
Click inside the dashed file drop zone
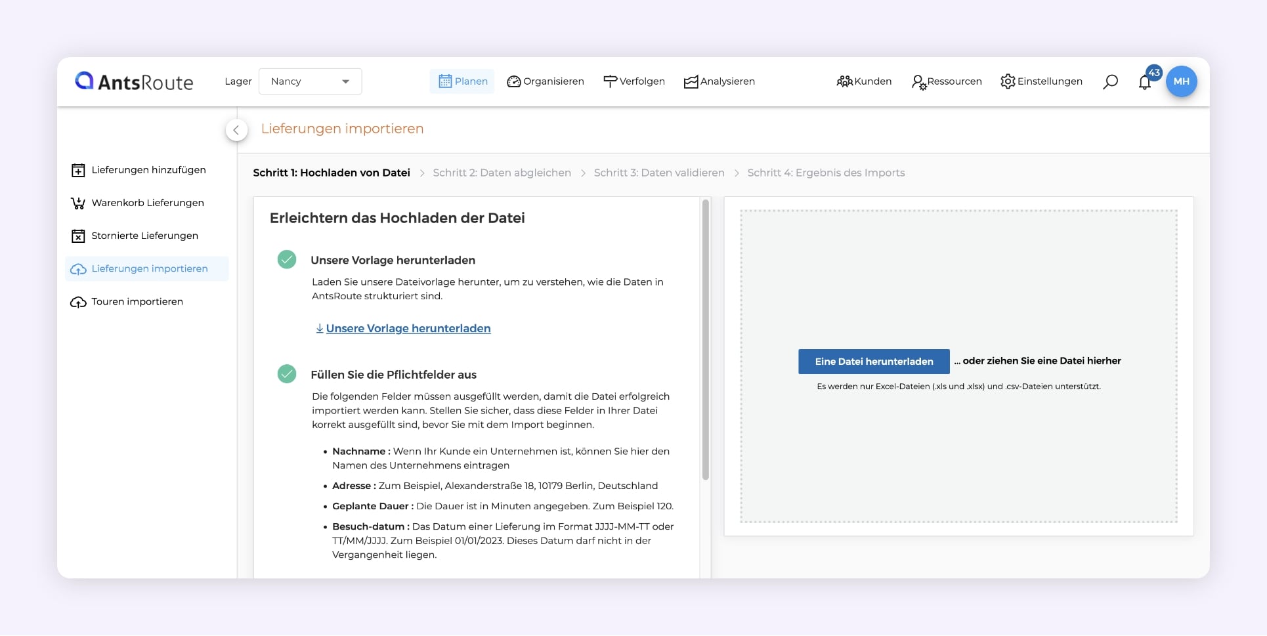958,276
